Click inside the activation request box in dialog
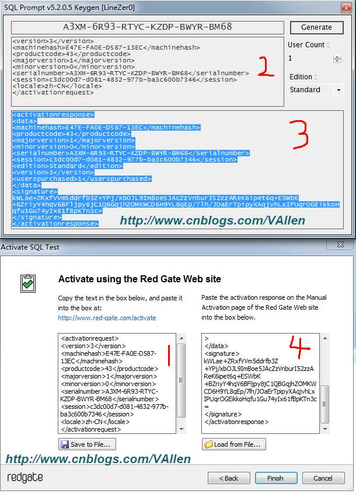This screenshot has width=356, height=494. 117,383
